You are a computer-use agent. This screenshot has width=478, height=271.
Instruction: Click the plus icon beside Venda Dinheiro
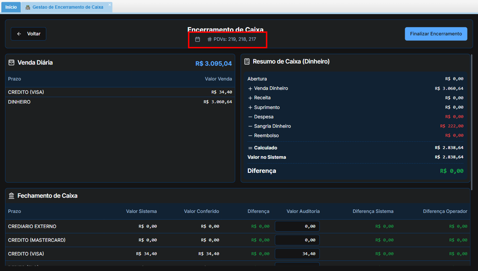click(x=250, y=88)
